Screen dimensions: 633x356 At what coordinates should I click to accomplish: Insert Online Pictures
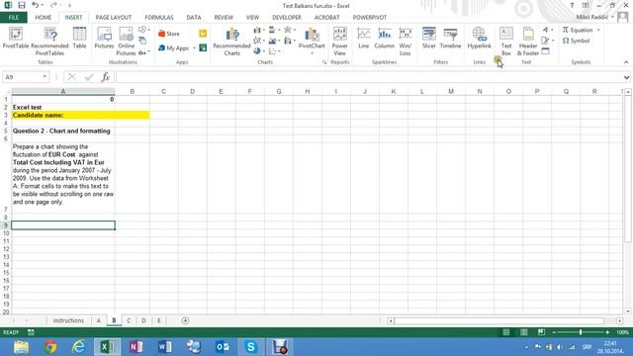click(x=126, y=42)
